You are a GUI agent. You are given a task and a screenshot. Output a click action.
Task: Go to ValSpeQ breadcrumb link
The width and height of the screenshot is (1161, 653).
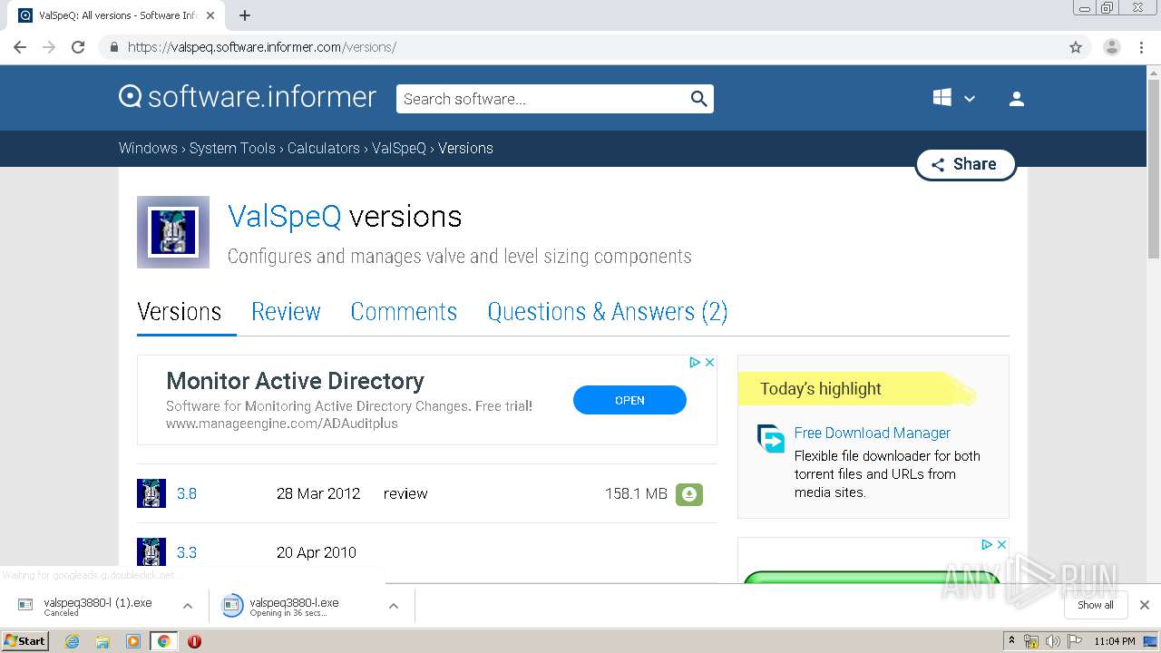(x=399, y=148)
